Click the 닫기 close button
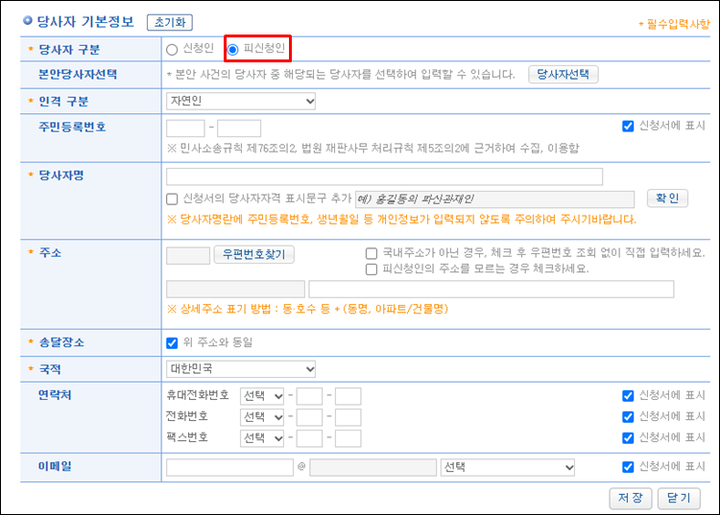The image size is (720, 515). coord(679,498)
